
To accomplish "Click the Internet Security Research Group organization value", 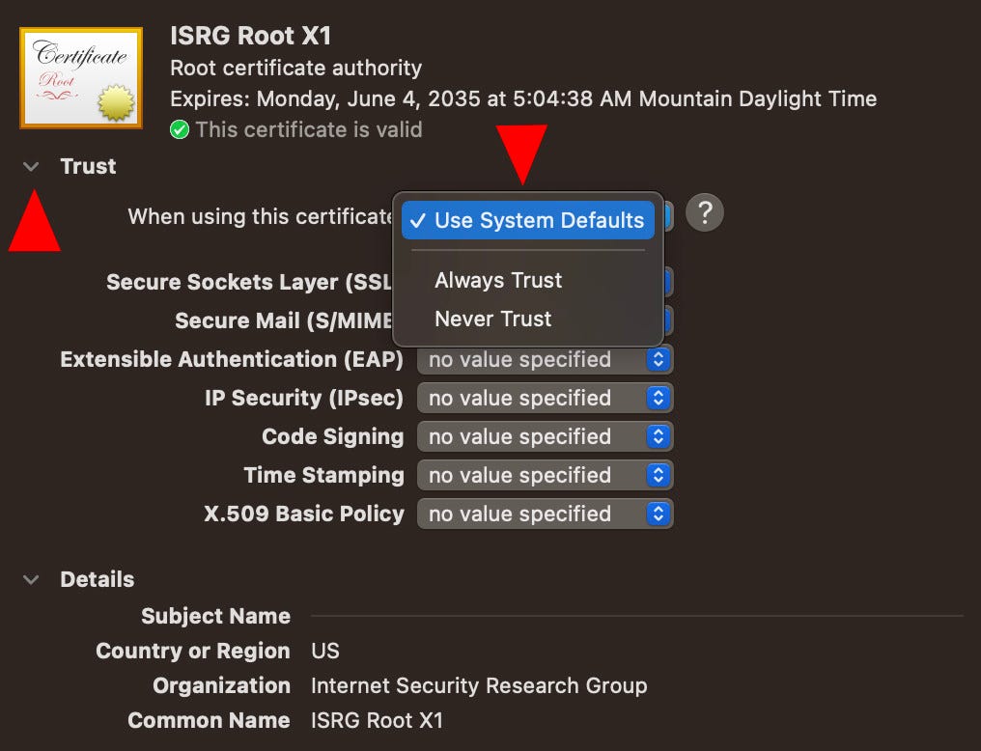I will click(x=480, y=685).
